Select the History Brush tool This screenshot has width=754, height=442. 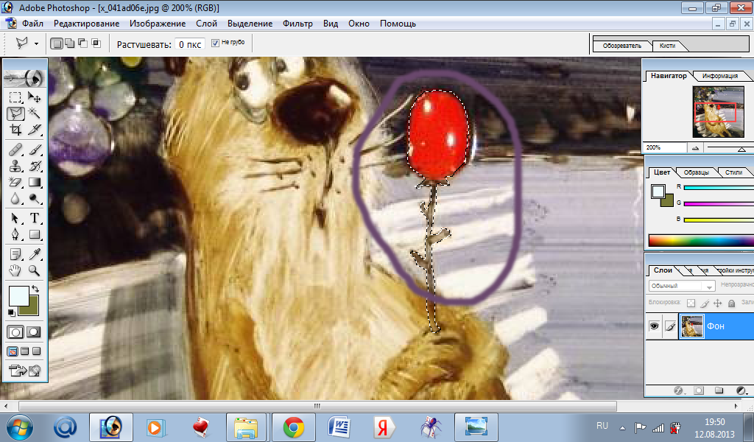[x=34, y=166]
